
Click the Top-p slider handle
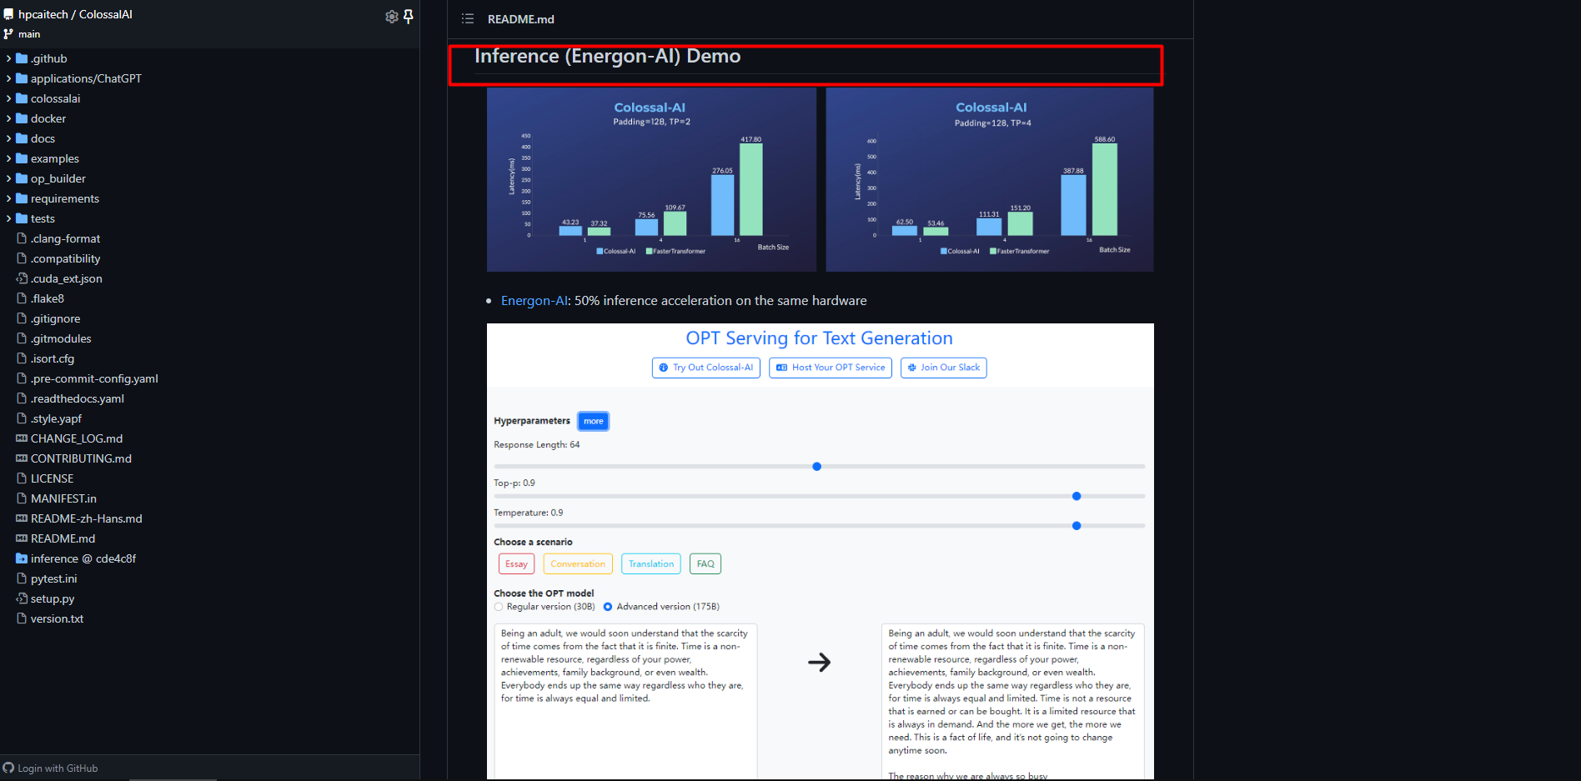[x=1077, y=496]
